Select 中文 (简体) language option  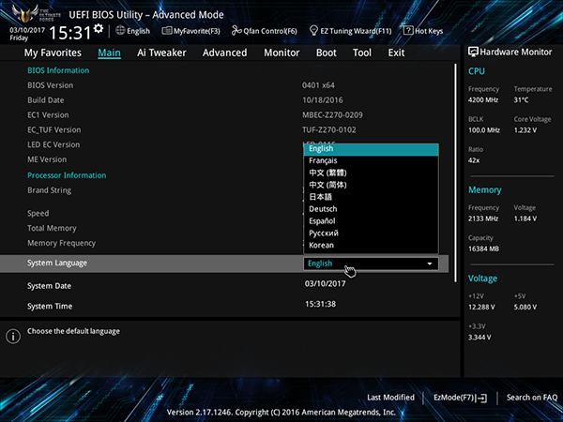(371, 185)
